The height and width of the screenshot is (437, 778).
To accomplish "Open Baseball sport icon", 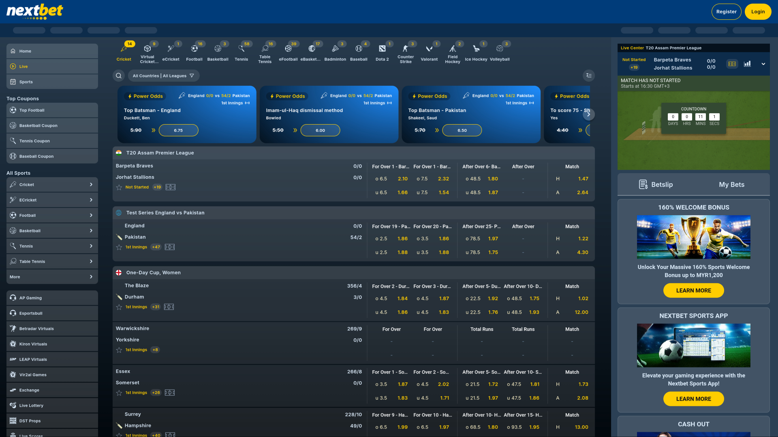I will pyautogui.click(x=359, y=53).
